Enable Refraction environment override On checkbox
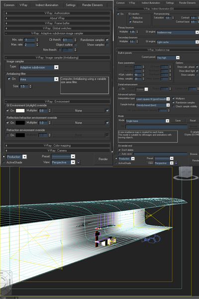Image resolution: width=199 pixels, height=299 pixels. pyautogui.click(x=7, y=135)
